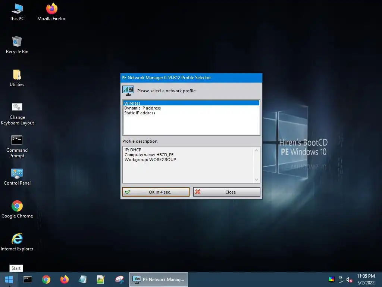Click the OK in 4 sec. button
Image resolution: width=382 pixels, height=287 pixels.
coord(156,192)
